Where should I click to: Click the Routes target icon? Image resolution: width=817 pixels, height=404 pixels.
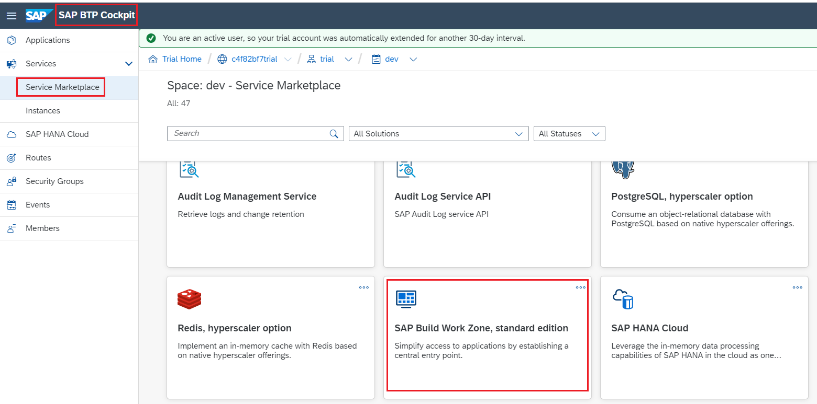(x=12, y=158)
